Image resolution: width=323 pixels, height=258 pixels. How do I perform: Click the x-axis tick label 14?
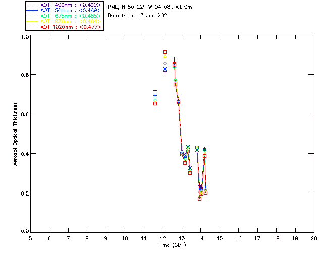click(x=201, y=238)
